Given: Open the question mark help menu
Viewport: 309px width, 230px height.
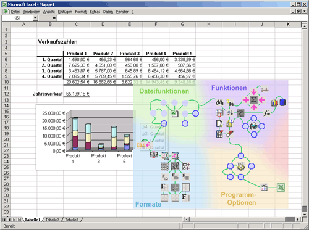Looking at the screenshot, I should [x=133, y=12].
